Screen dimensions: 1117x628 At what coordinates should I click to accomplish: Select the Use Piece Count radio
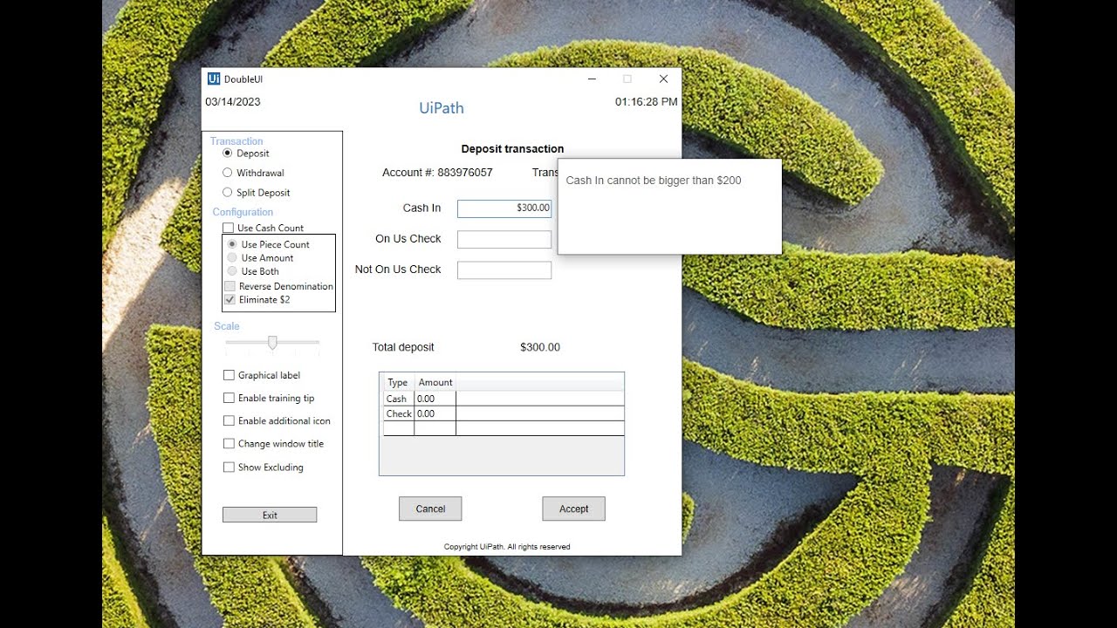click(232, 245)
